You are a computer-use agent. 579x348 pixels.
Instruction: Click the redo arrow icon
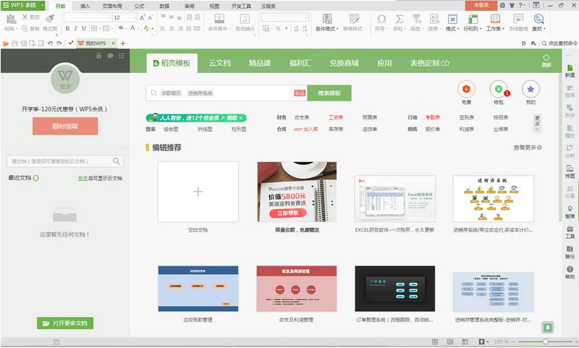[59, 43]
